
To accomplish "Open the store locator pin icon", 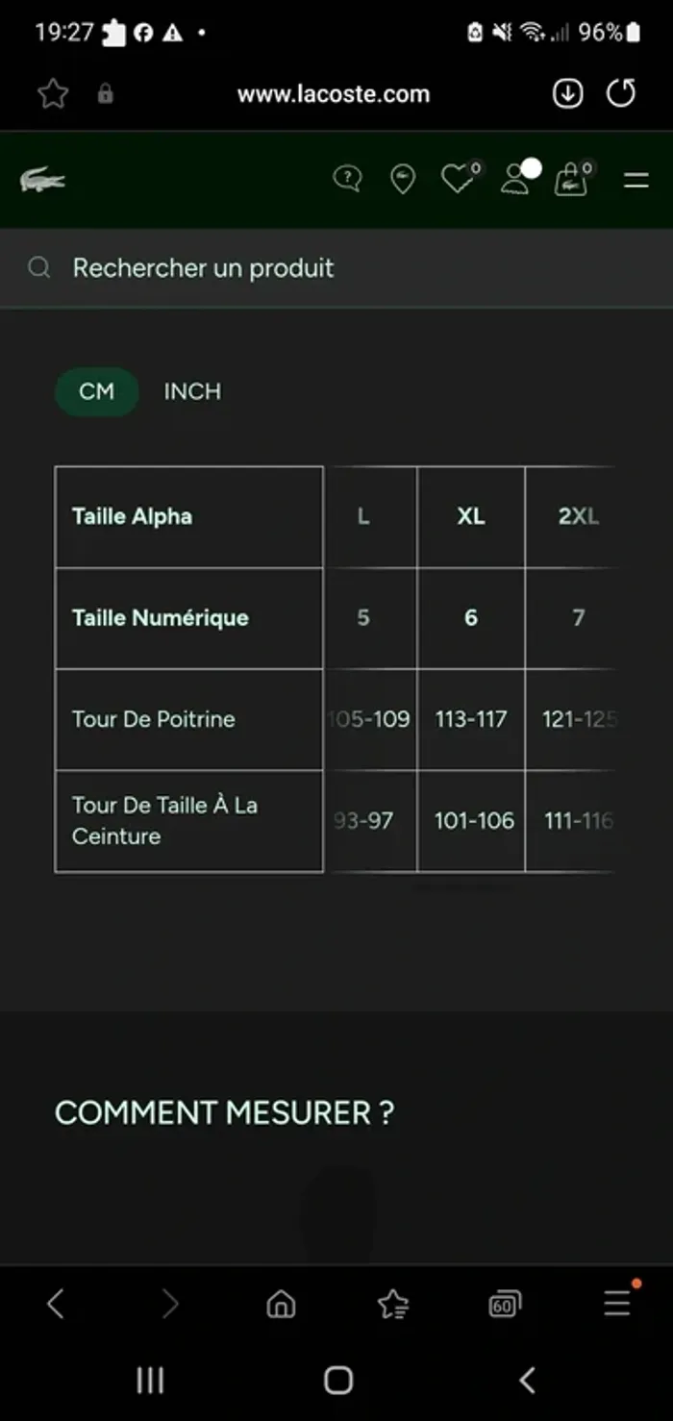I will (x=402, y=179).
